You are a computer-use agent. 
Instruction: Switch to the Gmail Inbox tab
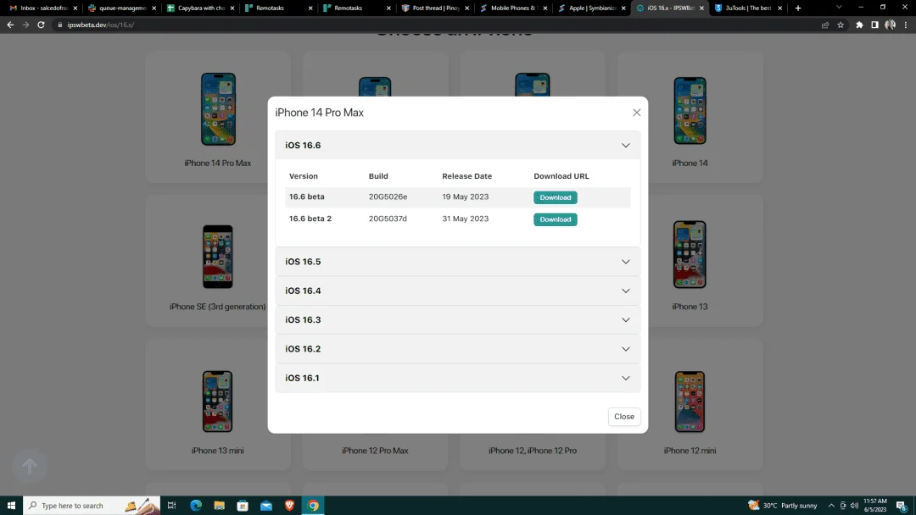tap(42, 8)
